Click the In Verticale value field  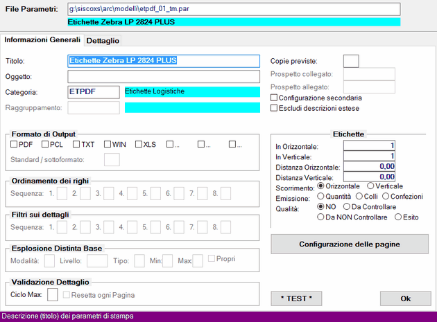(x=369, y=156)
